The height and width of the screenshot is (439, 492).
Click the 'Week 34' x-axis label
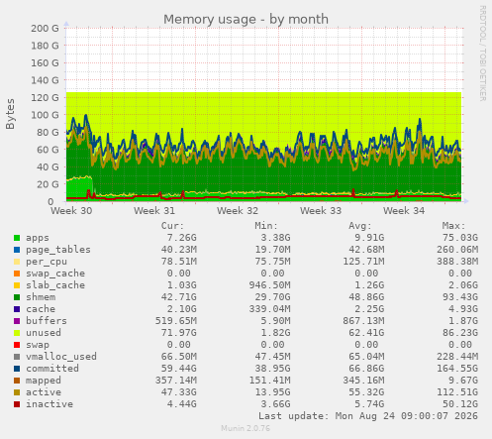coord(404,211)
